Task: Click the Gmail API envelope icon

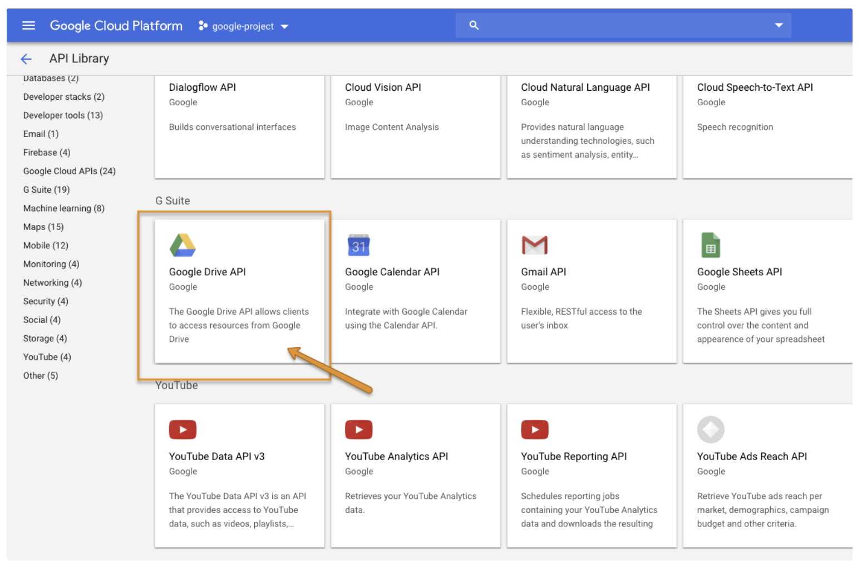Action: [x=534, y=245]
